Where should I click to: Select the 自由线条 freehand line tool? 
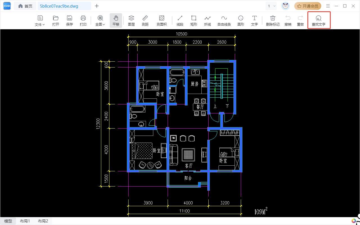(224, 21)
